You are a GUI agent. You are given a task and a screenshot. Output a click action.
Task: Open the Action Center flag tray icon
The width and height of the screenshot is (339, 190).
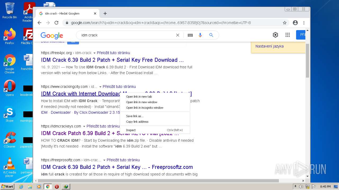pos(314,187)
